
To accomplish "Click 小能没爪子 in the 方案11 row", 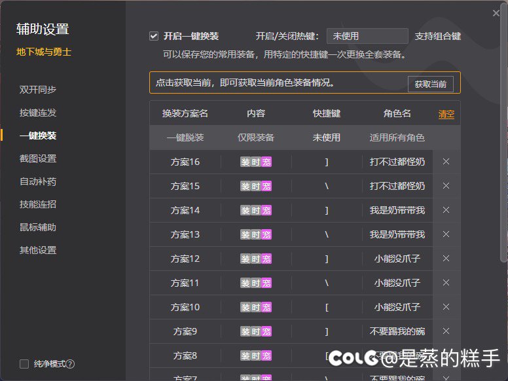I will [397, 283].
